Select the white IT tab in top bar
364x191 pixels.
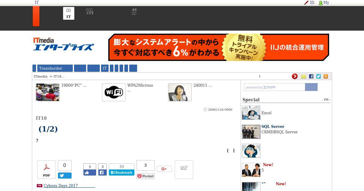pos(69,13)
